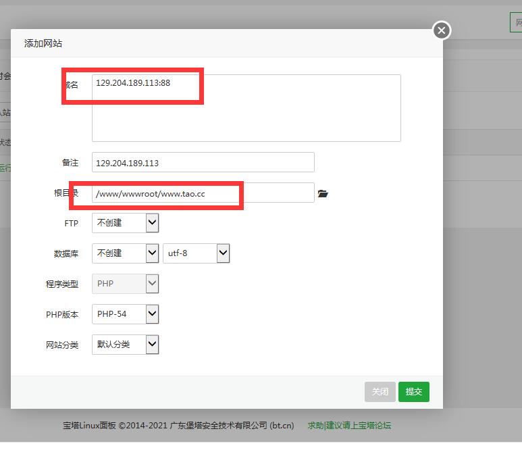Expand the utf-8 encoding dropdown
Image resolution: width=522 pixels, height=450 pixels.
coord(196,253)
